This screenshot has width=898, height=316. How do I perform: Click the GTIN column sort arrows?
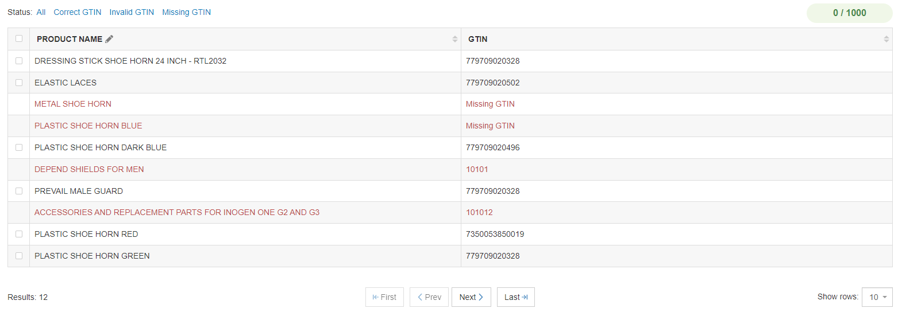tap(886, 39)
